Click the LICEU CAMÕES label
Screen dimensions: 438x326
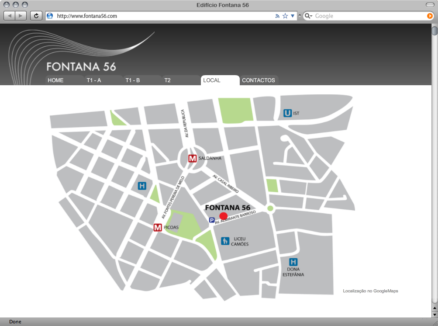click(240, 241)
